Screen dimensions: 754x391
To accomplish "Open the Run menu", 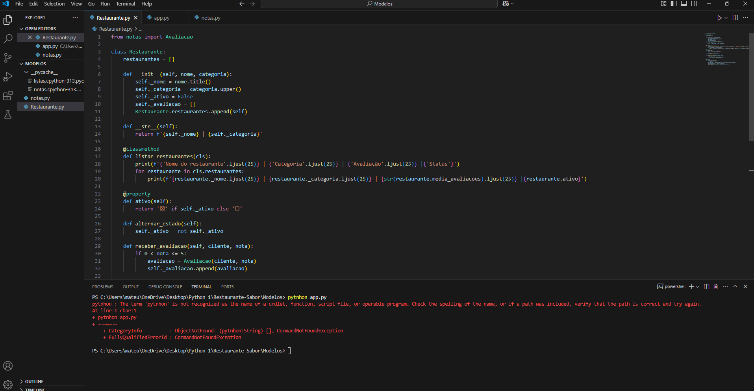I will coord(105,4).
